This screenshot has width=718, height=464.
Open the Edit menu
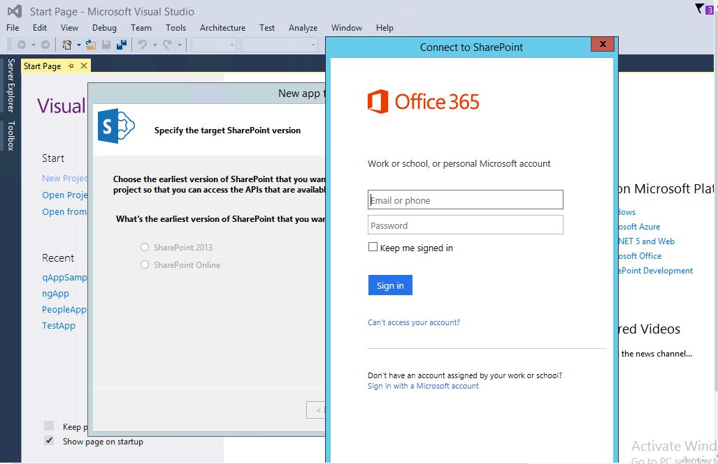click(x=40, y=28)
